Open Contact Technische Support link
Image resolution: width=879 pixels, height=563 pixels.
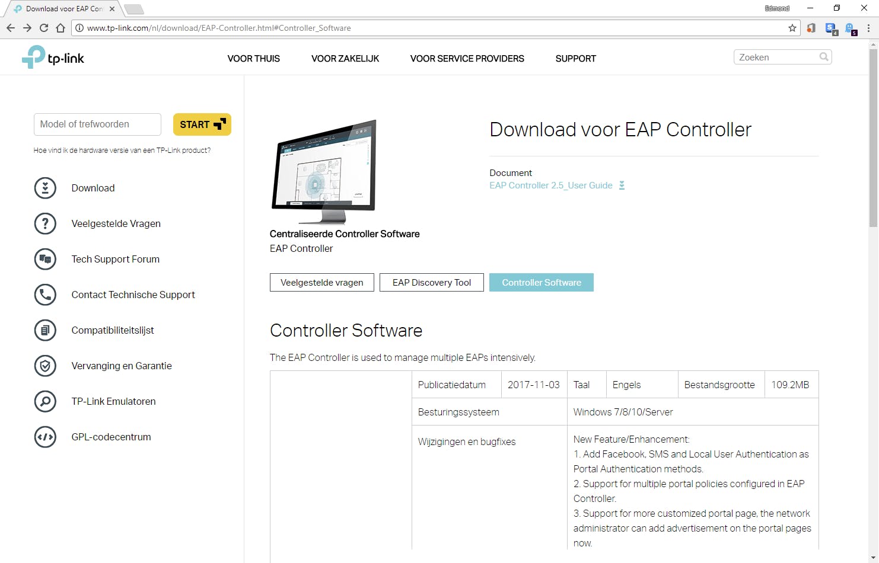[133, 295]
